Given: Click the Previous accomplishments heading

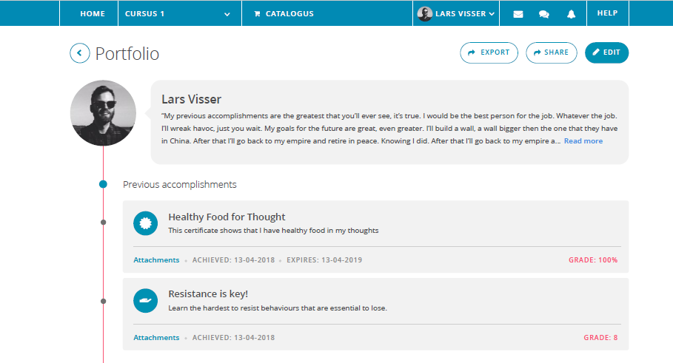Looking at the screenshot, I should 179,184.
